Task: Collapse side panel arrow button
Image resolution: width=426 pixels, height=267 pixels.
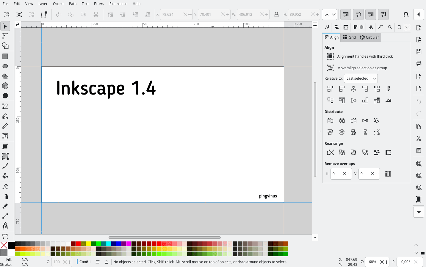Action: pos(419,14)
